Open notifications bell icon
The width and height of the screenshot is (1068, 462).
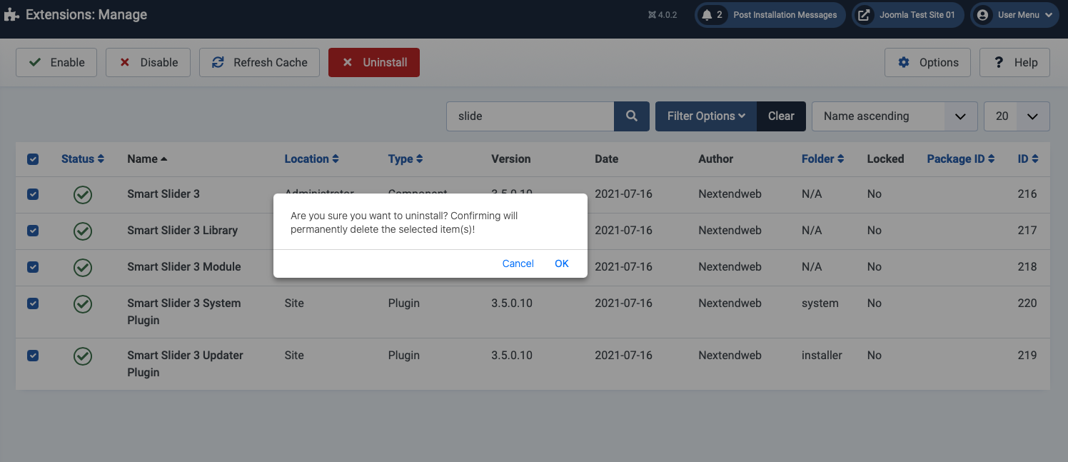coord(707,14)
